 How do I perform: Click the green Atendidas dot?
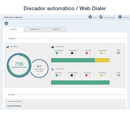tap(57, 75)
